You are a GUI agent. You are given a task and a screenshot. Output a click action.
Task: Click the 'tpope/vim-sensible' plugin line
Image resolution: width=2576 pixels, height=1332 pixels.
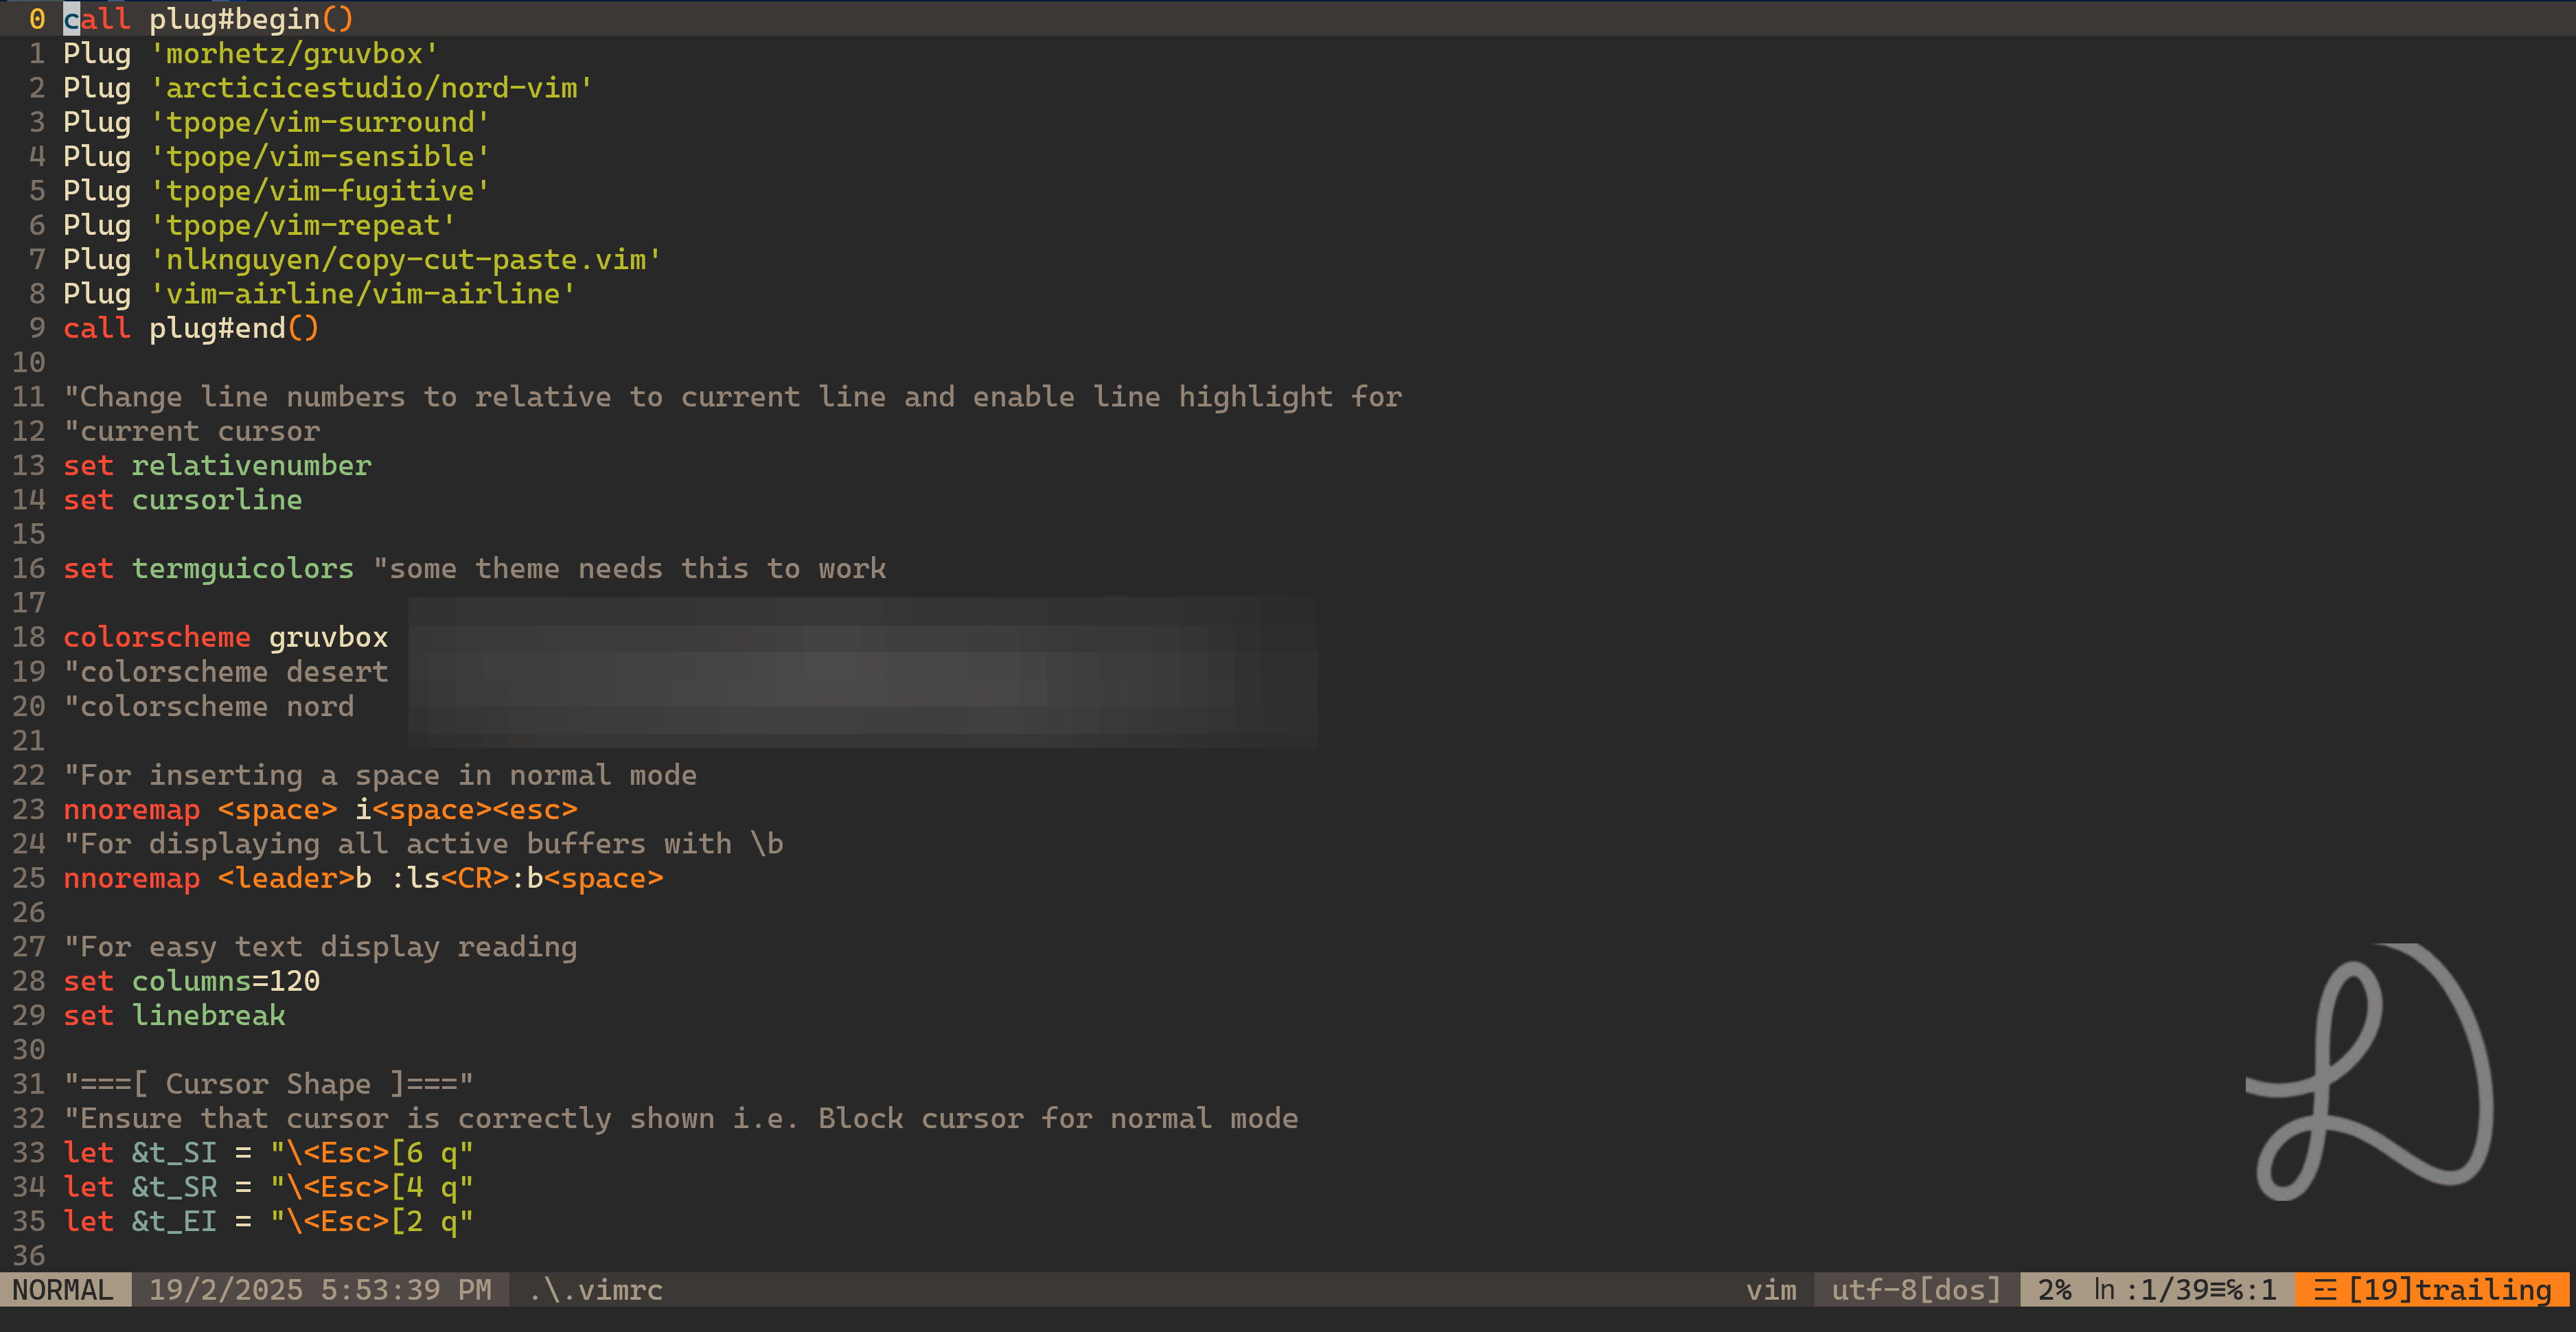(x=277, y=157)
